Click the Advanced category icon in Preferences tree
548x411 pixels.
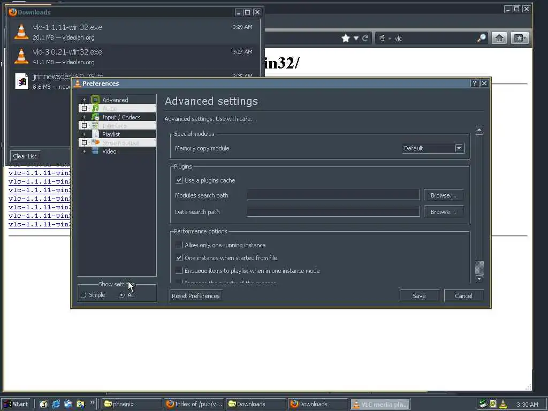pos(95,100)
